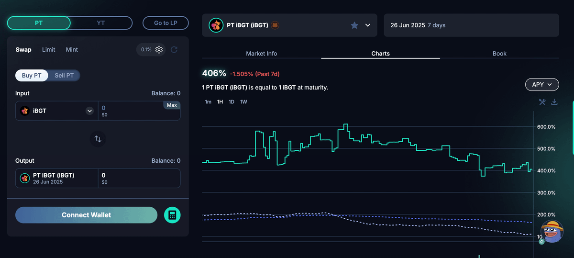Click the 400.0% axis label

(546, 171)
